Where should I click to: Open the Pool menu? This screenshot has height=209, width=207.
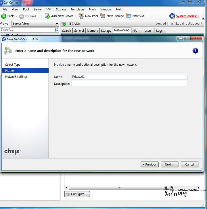pos(26,9)
